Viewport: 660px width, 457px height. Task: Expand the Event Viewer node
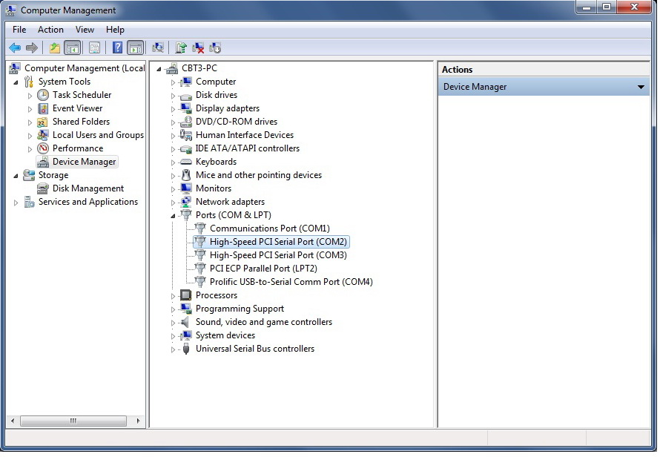click(x=30, y=109)
